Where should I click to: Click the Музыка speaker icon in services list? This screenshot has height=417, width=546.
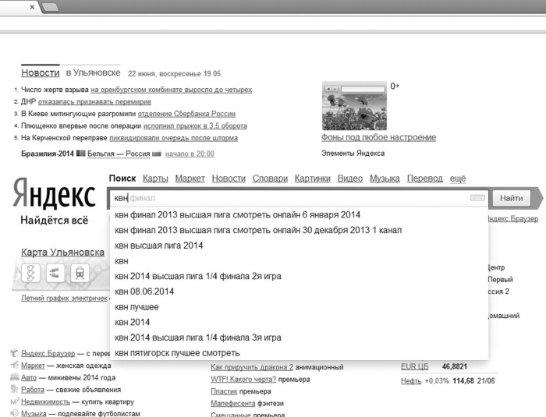pyautogui.click(x=14, y=413)
